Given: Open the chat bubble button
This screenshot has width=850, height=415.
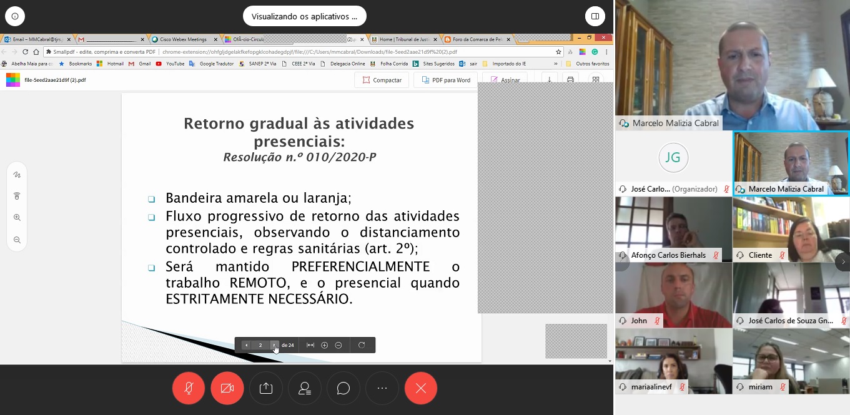Looking at the screenshot, I should click(343, 388).
